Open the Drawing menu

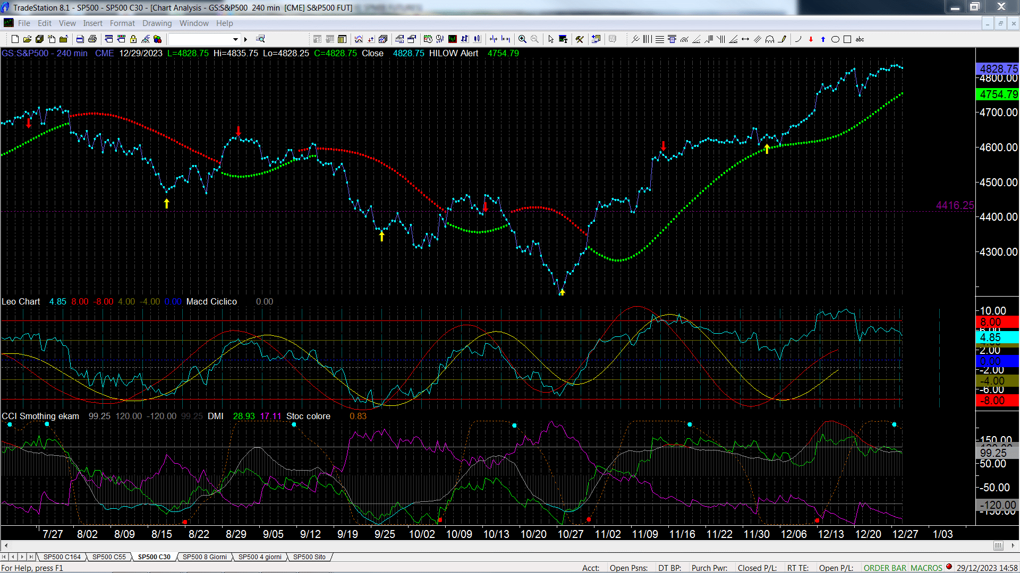(157, 23)
